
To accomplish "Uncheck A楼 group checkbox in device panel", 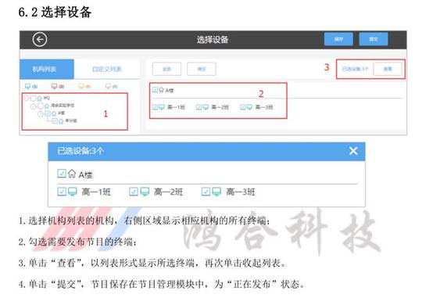I will [x=156, y=90].
